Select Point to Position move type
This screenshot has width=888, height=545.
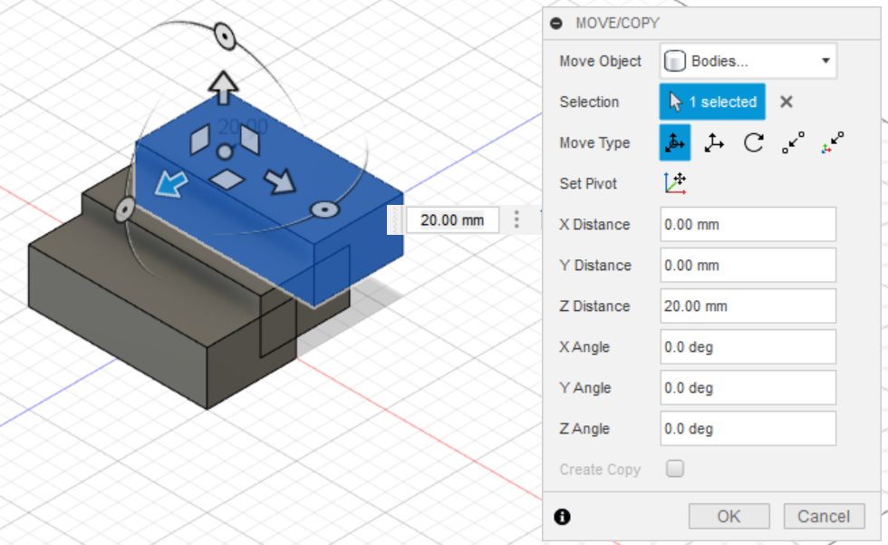tap(833, 142)
